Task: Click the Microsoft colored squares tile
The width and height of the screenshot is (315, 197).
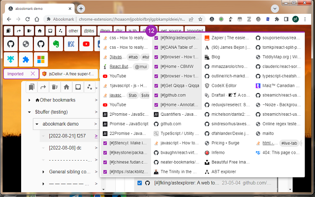Action: click(41, 60)
